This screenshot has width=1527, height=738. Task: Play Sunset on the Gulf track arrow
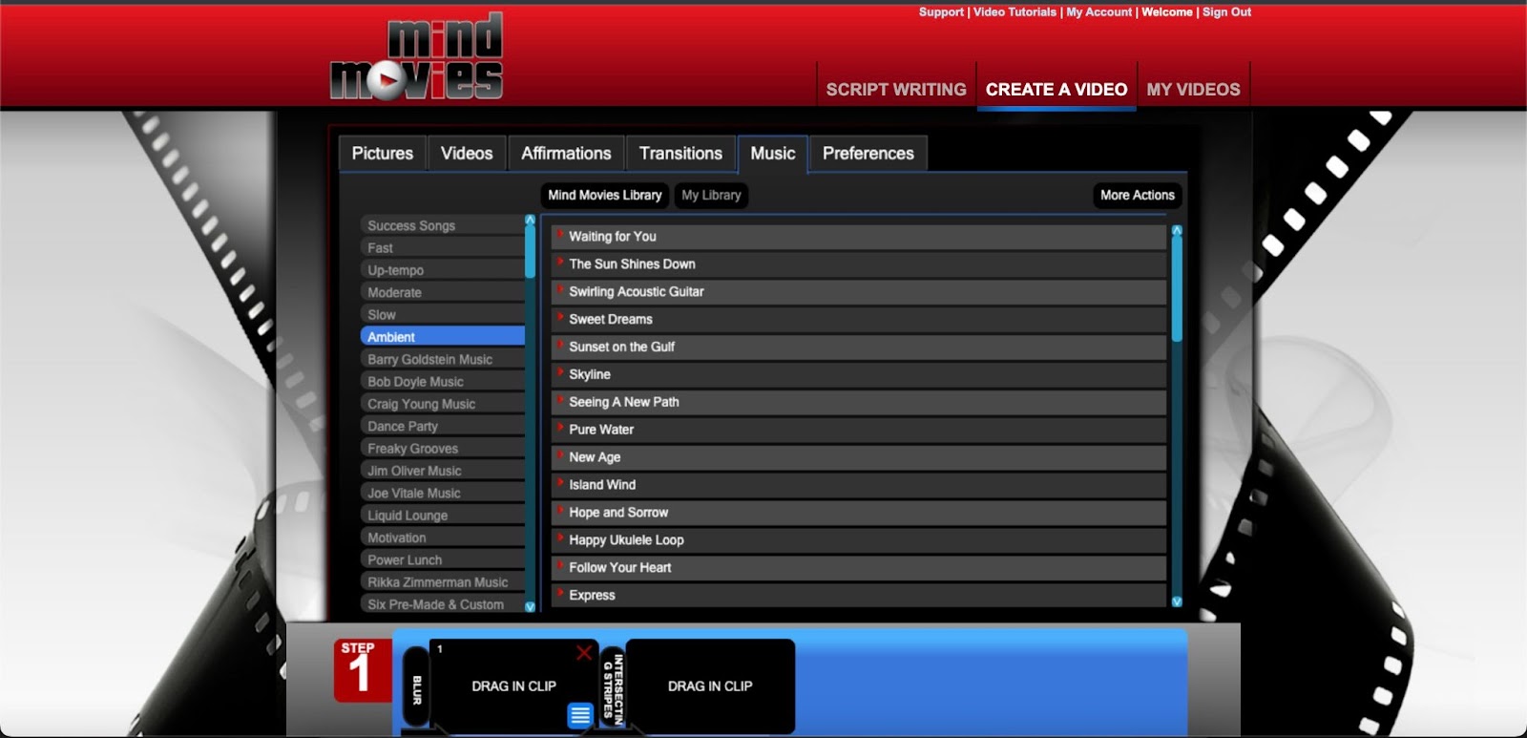coord(561,345)
